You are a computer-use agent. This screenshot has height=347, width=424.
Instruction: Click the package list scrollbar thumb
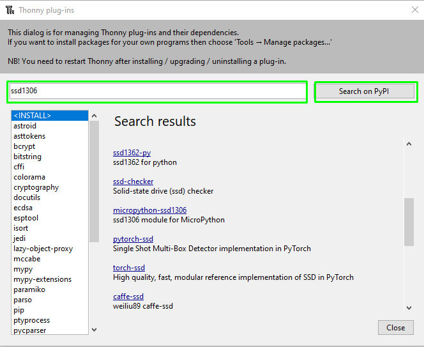94,181
